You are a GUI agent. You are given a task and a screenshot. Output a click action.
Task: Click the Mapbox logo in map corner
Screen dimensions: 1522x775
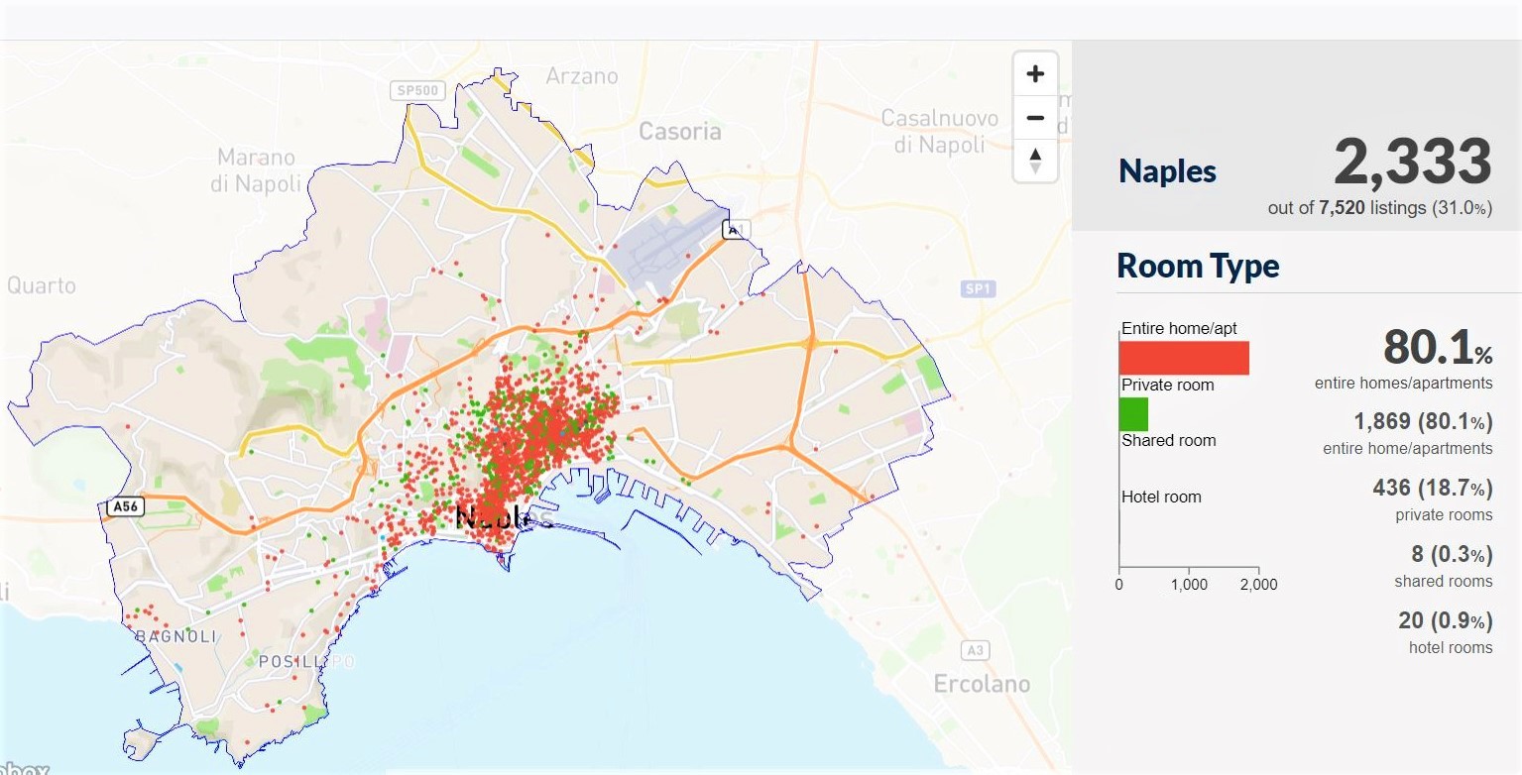click(25, 767)
